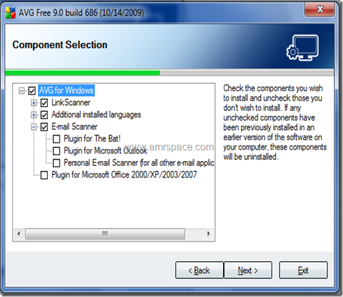Uncheck the AVG for Windows checkbox
Screen dimensions: 343x297
point(32,91)
